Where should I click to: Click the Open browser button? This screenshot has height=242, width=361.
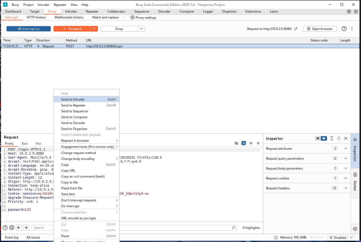pyautogui.click(x=320, y=29)
